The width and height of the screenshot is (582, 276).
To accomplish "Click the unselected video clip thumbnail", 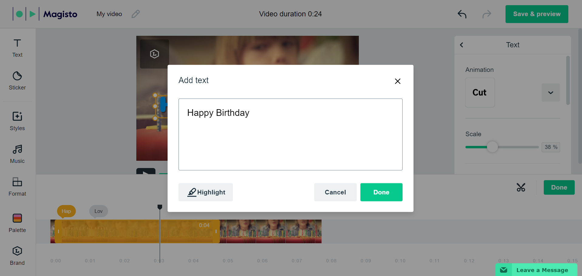I will coord(271,231).
